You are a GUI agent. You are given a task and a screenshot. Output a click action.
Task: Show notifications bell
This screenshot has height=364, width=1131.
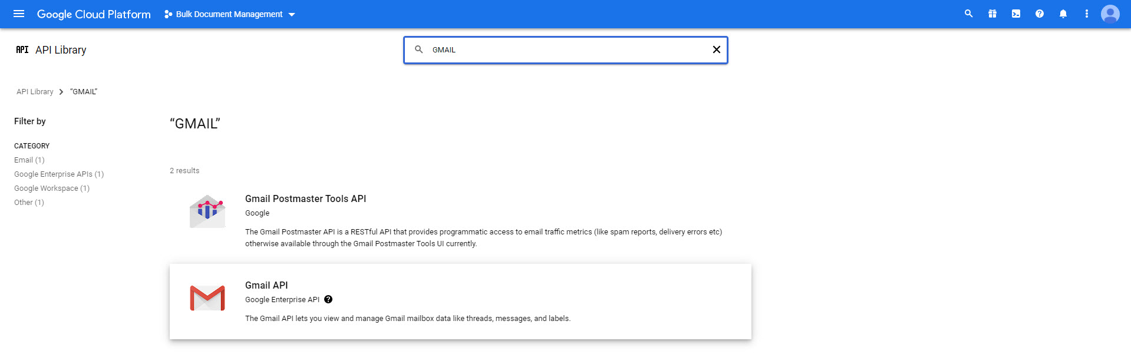click(x=1063, y=14)
